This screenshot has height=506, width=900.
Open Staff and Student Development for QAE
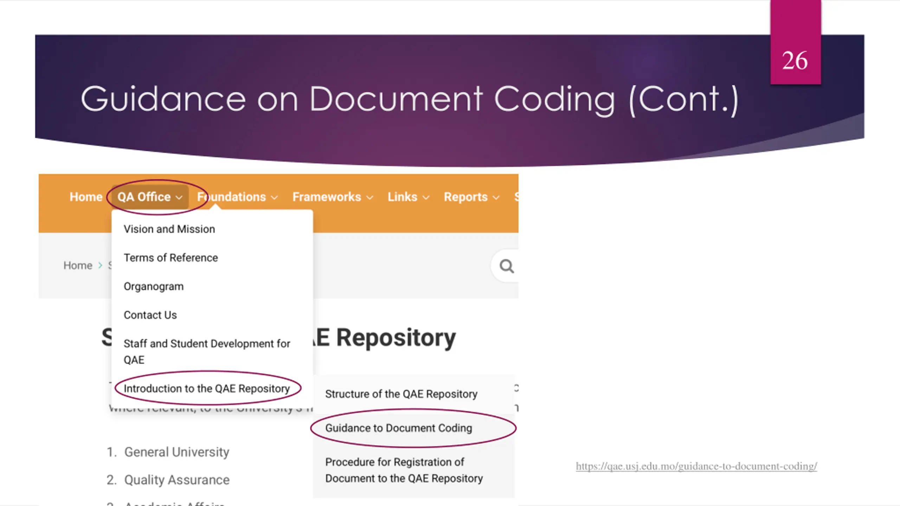[207, 352]
